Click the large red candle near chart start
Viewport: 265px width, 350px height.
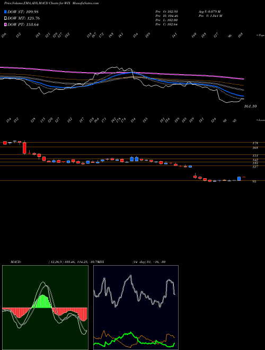click(24, 148)
